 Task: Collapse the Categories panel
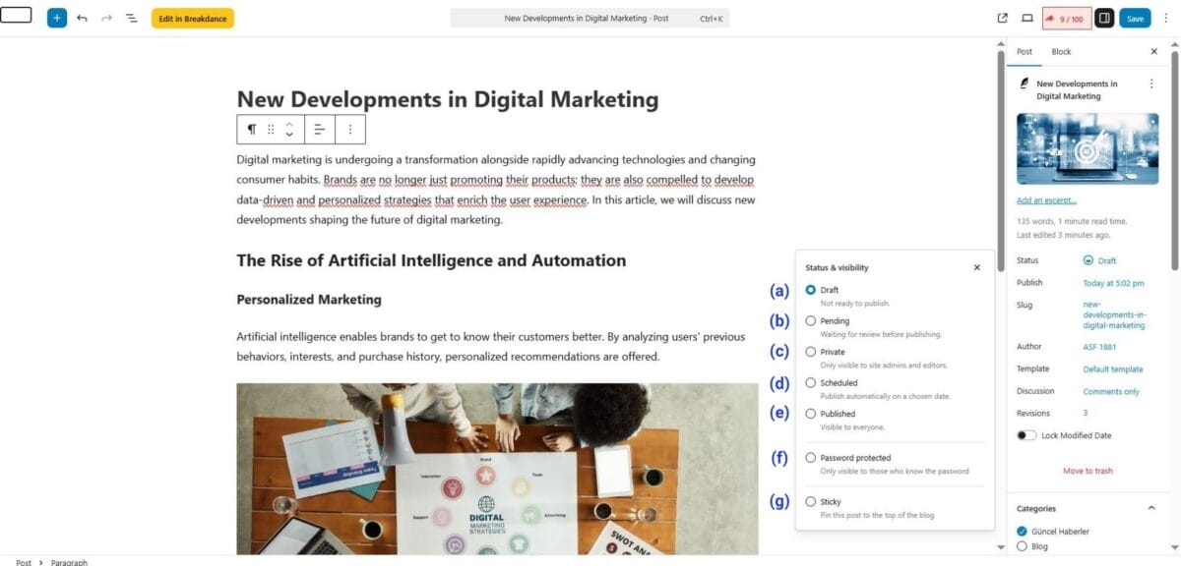(1151, 508)
